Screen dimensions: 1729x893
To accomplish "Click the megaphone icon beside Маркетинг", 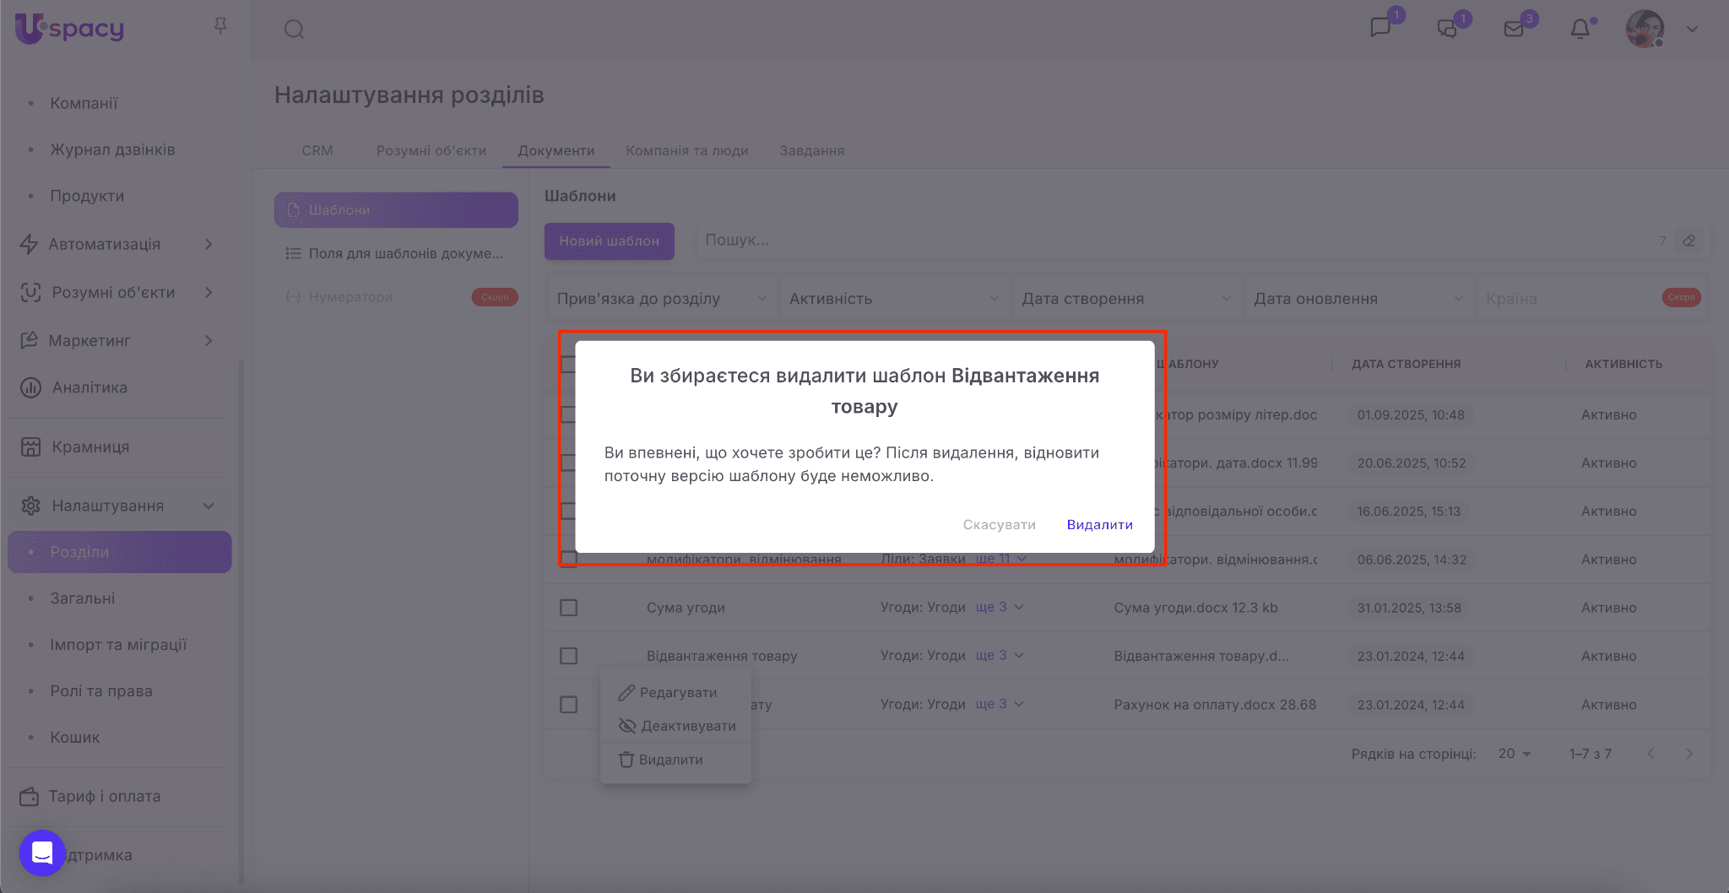I will point(30,340).
